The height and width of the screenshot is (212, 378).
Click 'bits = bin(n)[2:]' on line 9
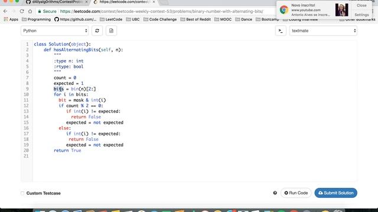75,89
